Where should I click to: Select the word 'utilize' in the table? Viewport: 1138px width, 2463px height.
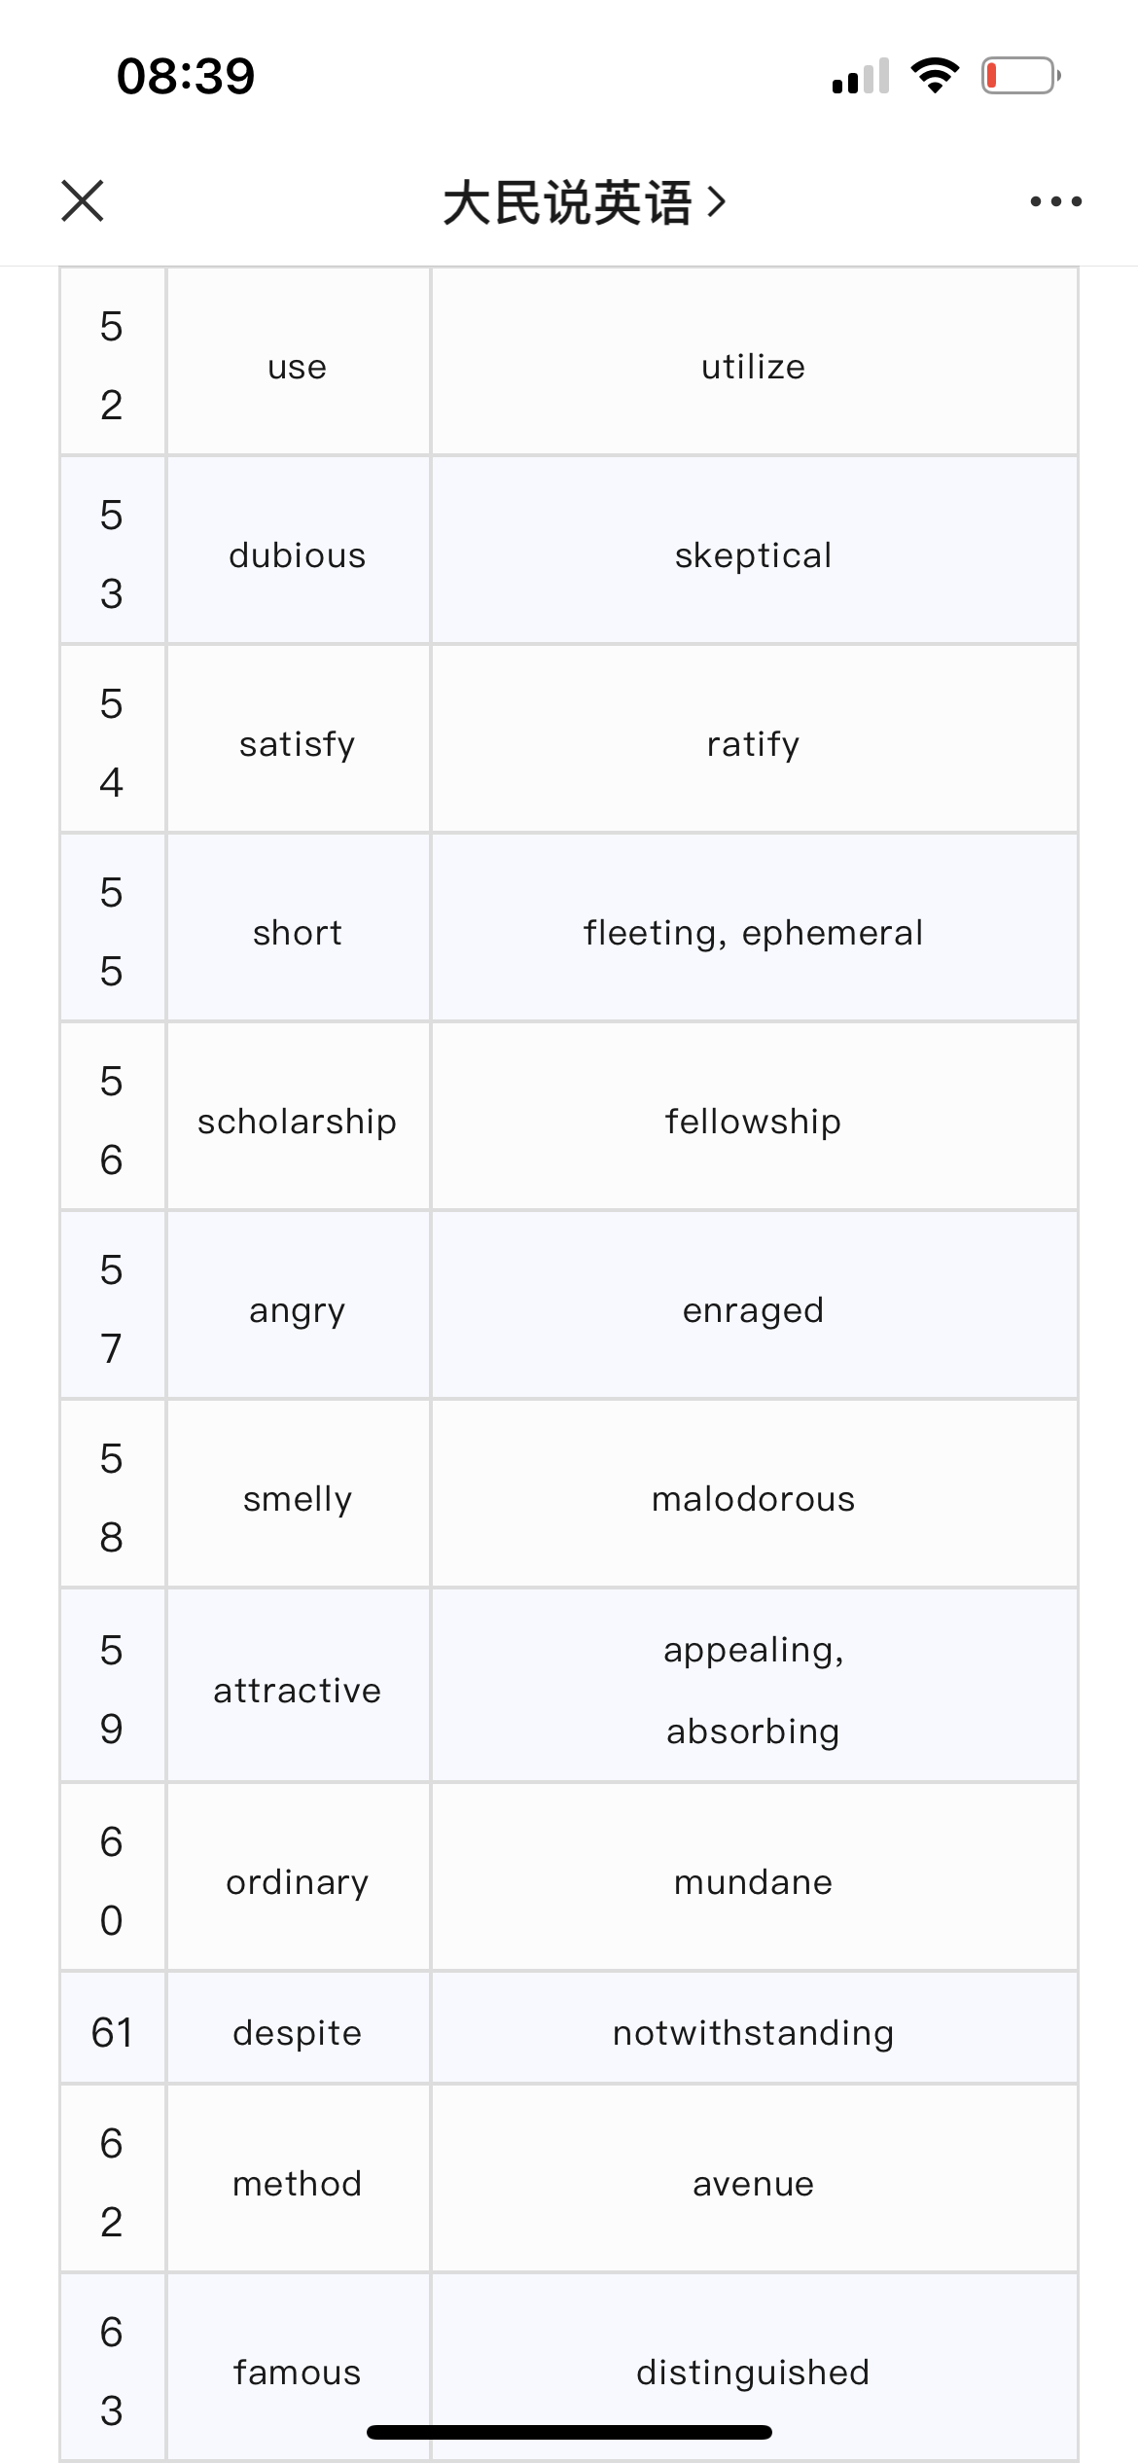coord(754,367)
